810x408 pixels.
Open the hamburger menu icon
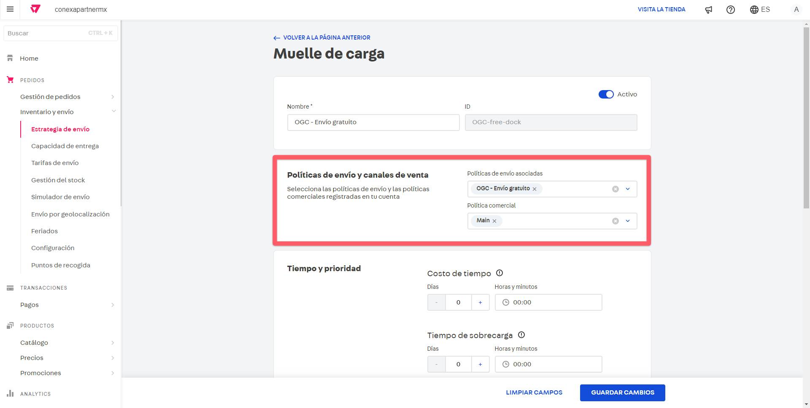10,9
